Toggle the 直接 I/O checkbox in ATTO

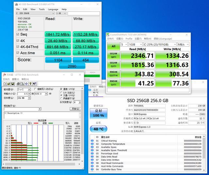click(x=61, y=89)
